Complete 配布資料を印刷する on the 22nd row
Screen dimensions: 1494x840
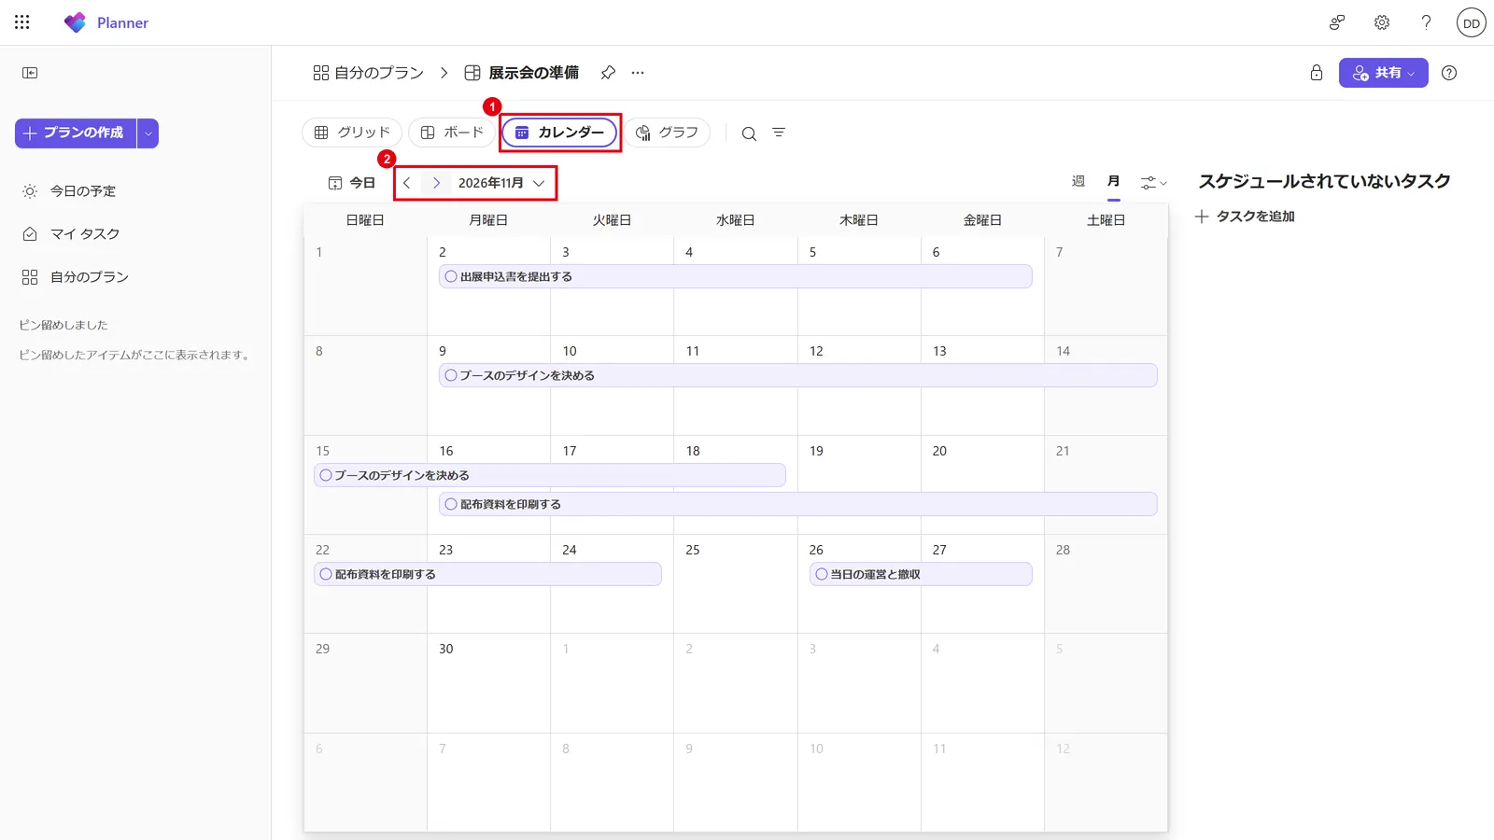tap(326, 574)
